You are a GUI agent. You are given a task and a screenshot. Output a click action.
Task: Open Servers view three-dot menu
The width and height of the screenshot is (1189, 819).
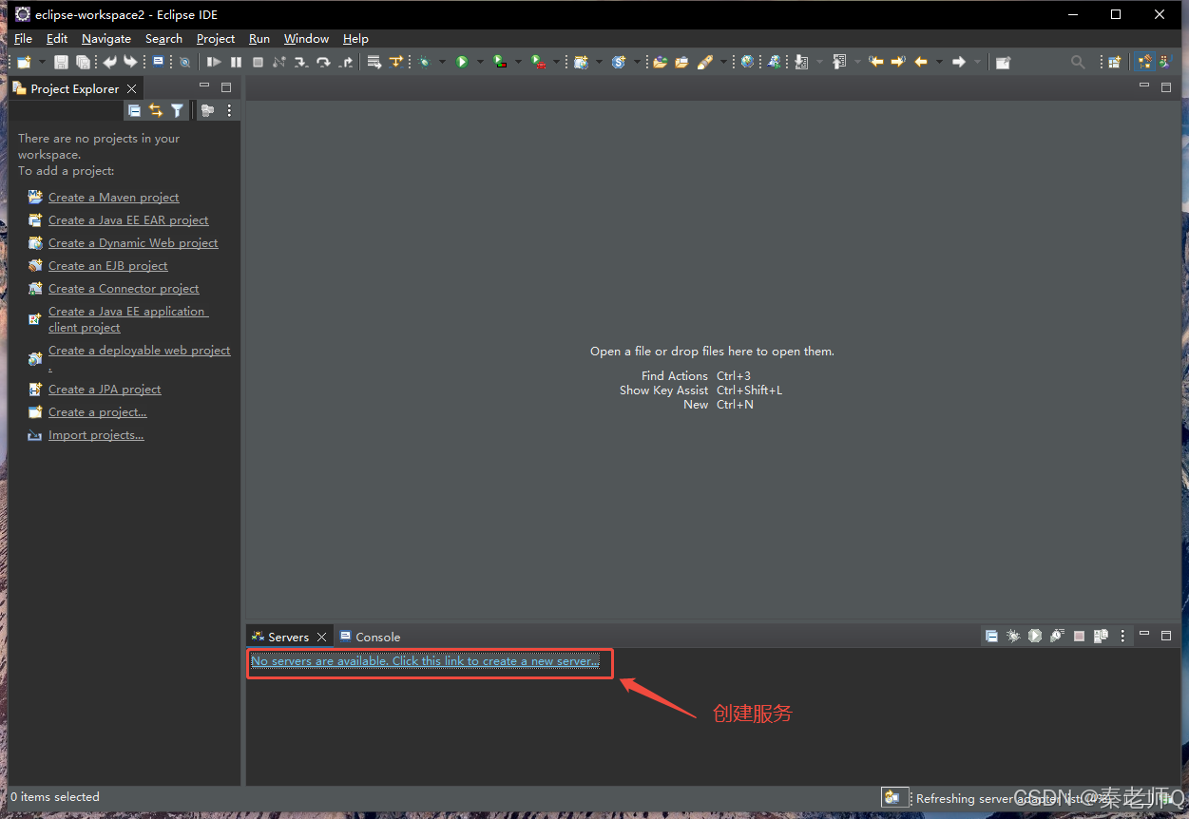[1122, 636]
